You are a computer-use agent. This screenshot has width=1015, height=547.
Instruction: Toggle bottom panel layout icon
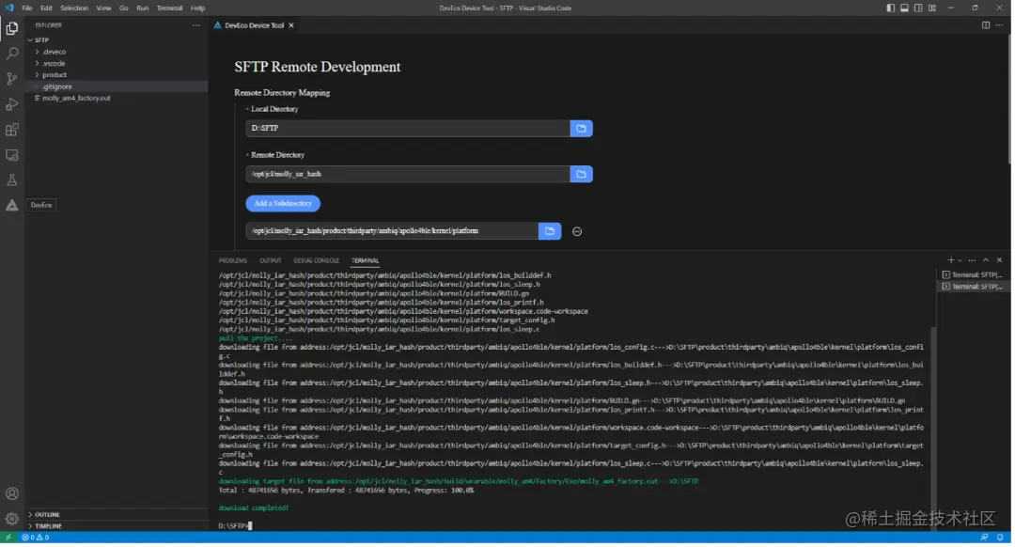pyautogui.click(x=906, y=8)
